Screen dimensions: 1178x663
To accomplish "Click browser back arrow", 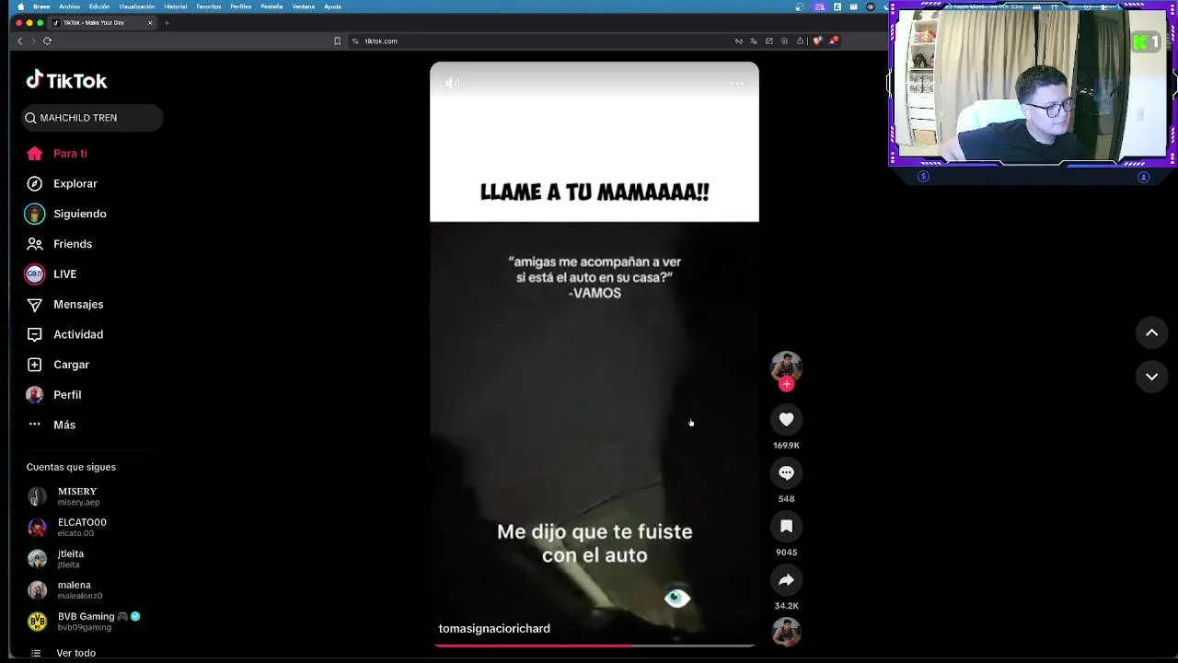I will pos(19,41).
